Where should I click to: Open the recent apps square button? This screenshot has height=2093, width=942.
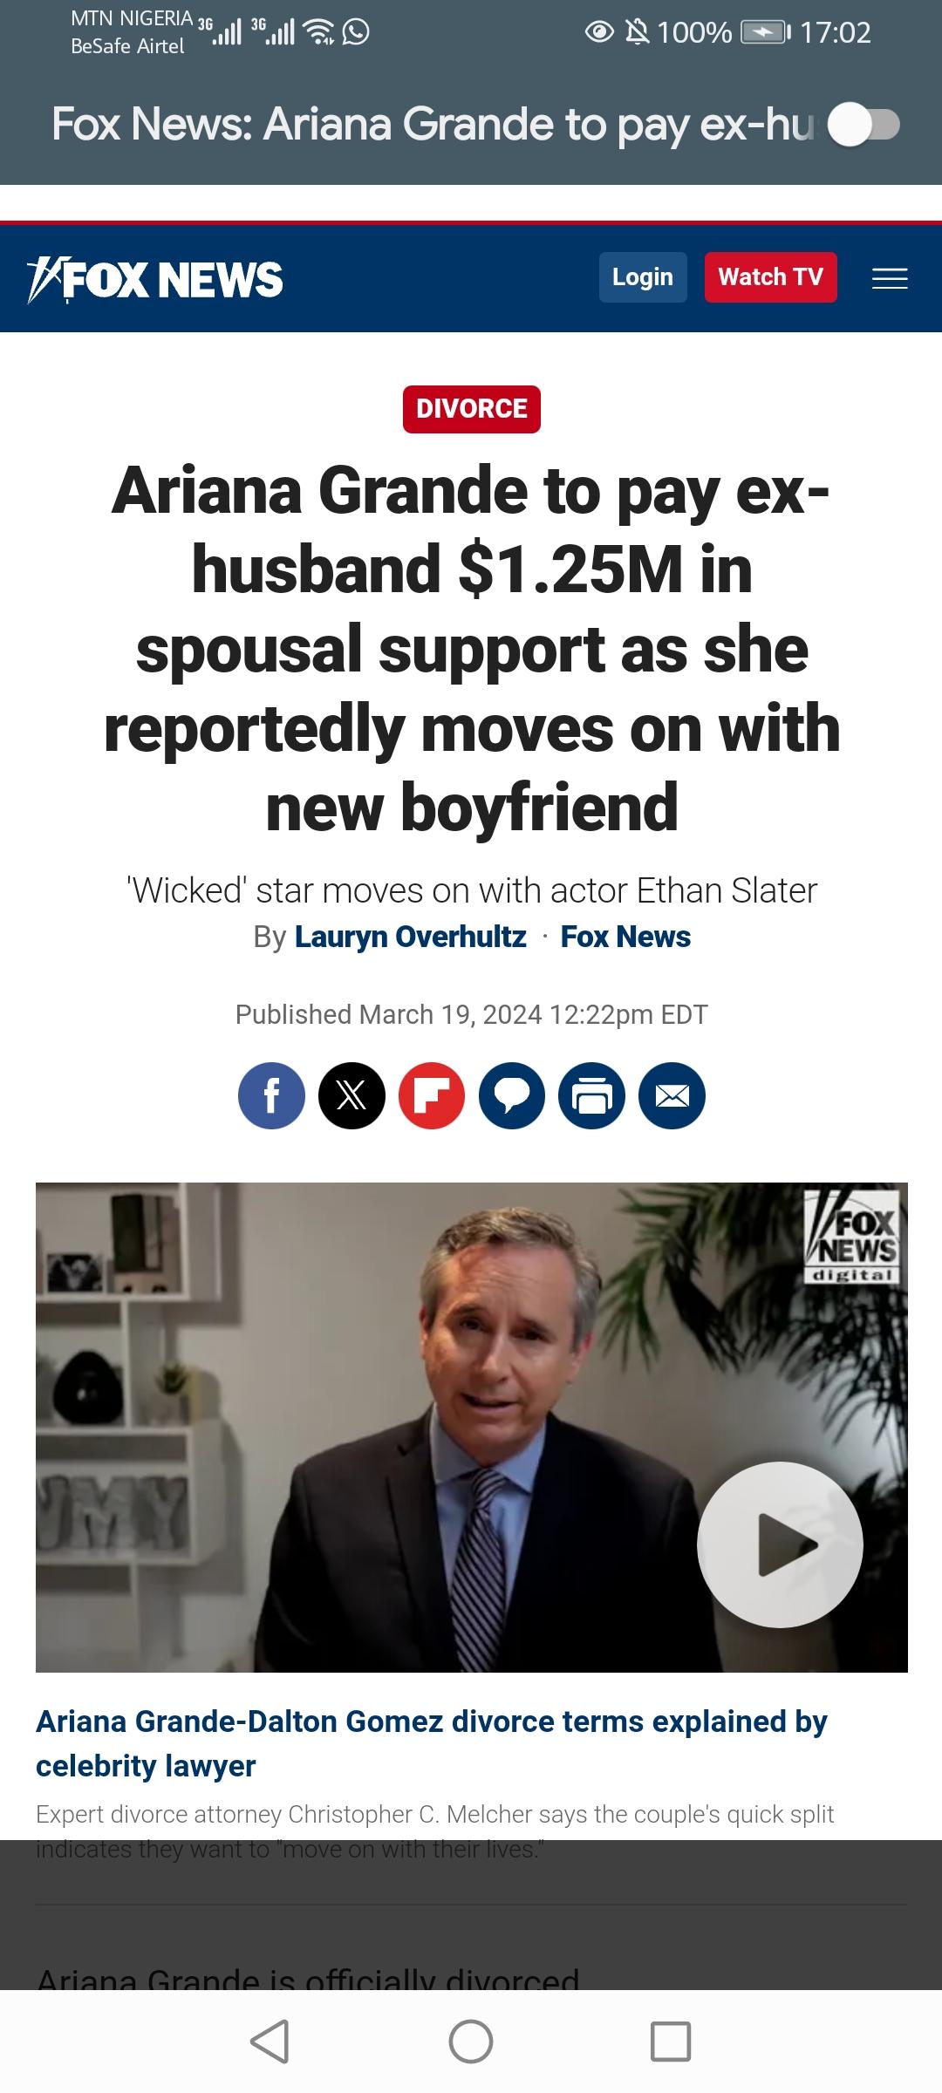671,2042
